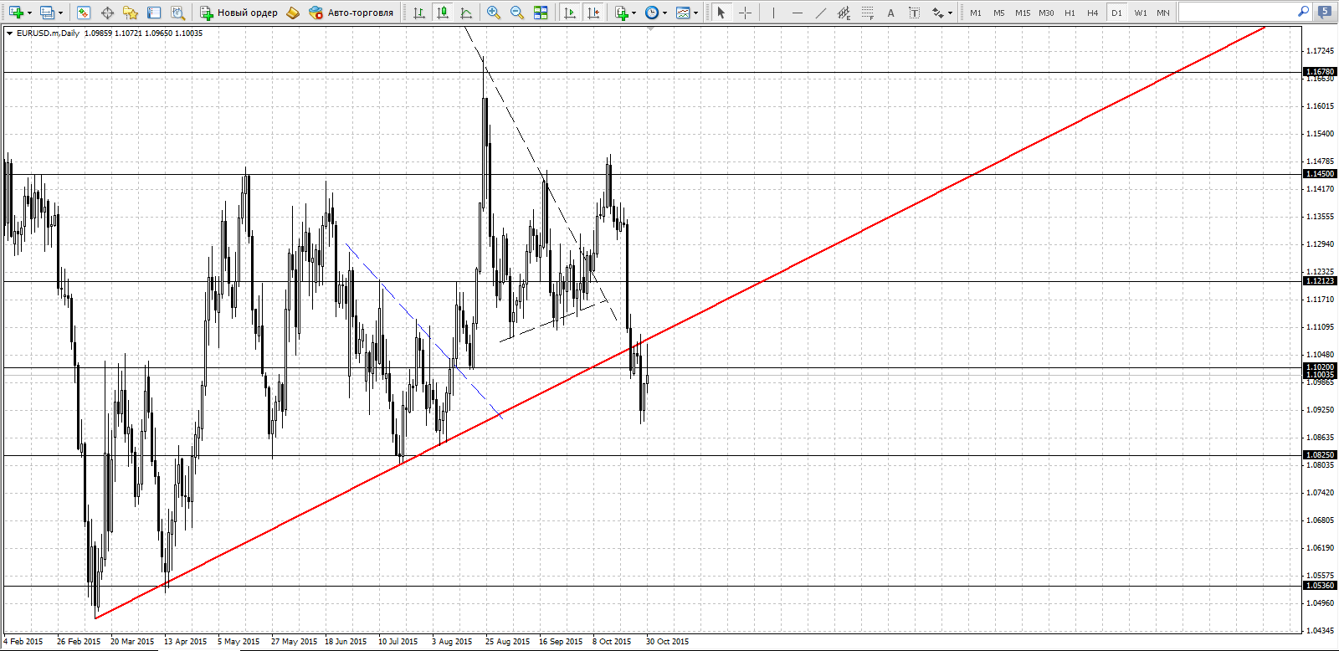Toggle Chart Shift
Viewport: 1339px width, 651px height.
(x=593, y=13)
